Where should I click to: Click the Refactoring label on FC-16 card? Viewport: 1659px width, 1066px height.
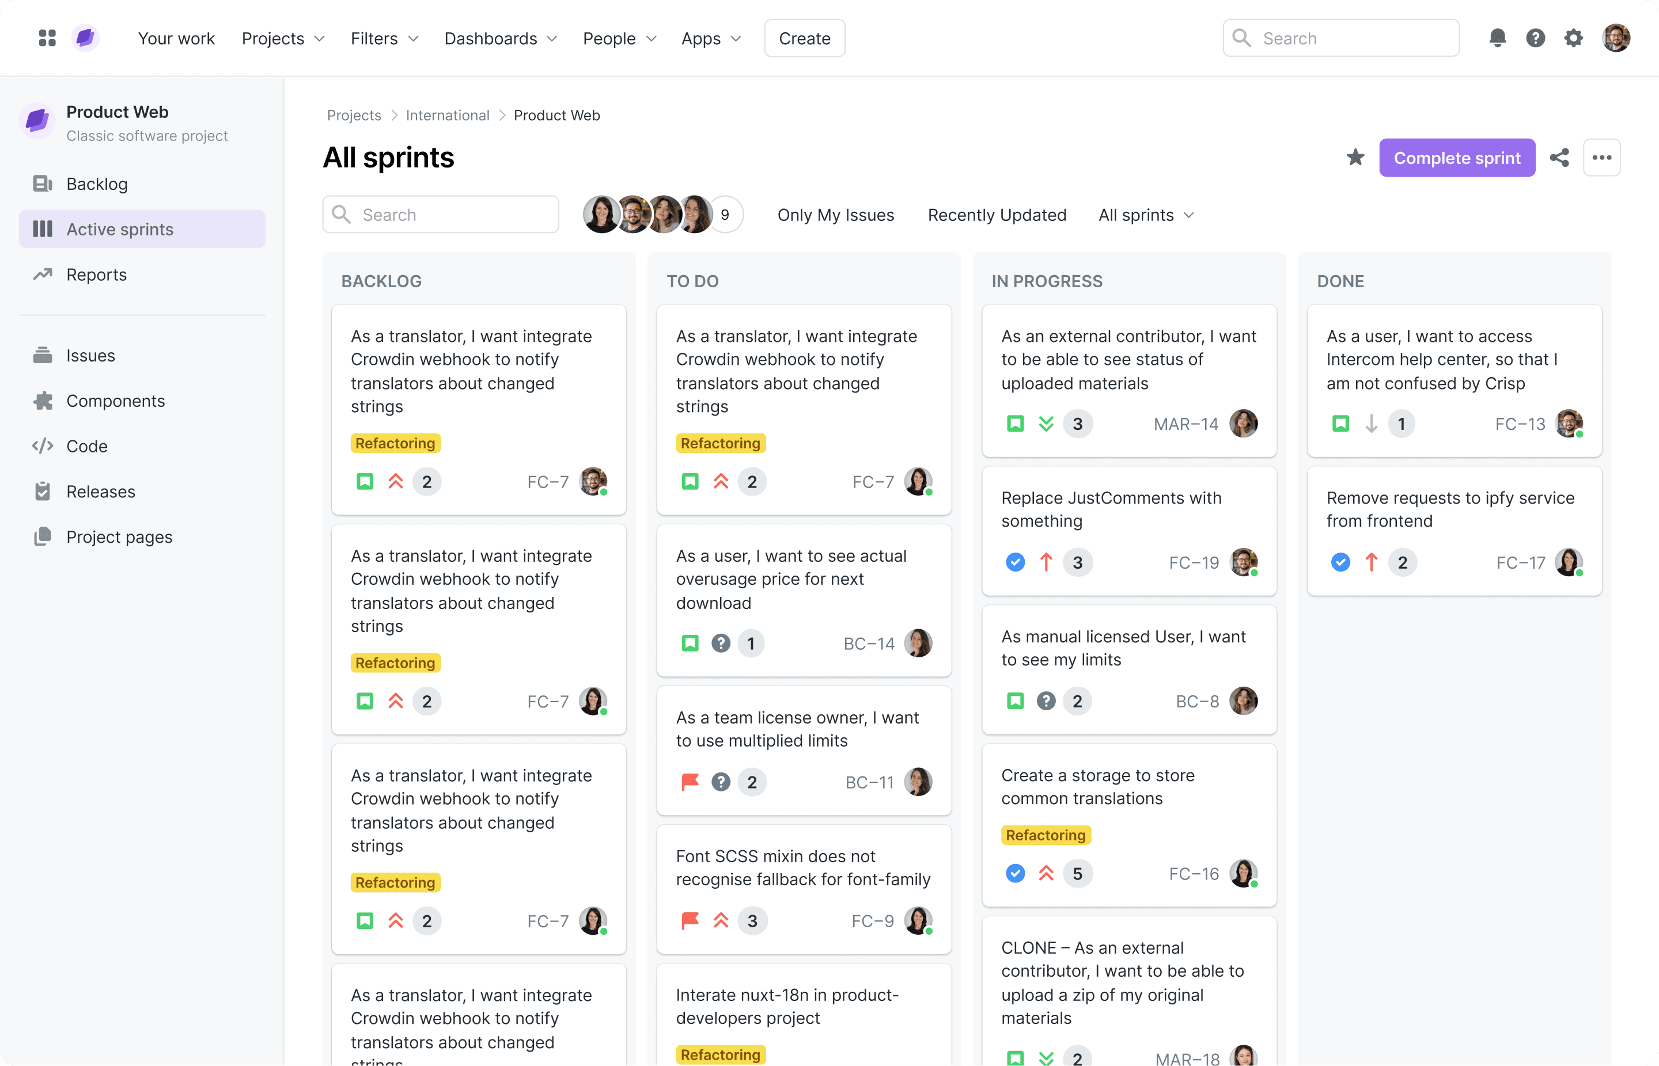pos(1046,836)
